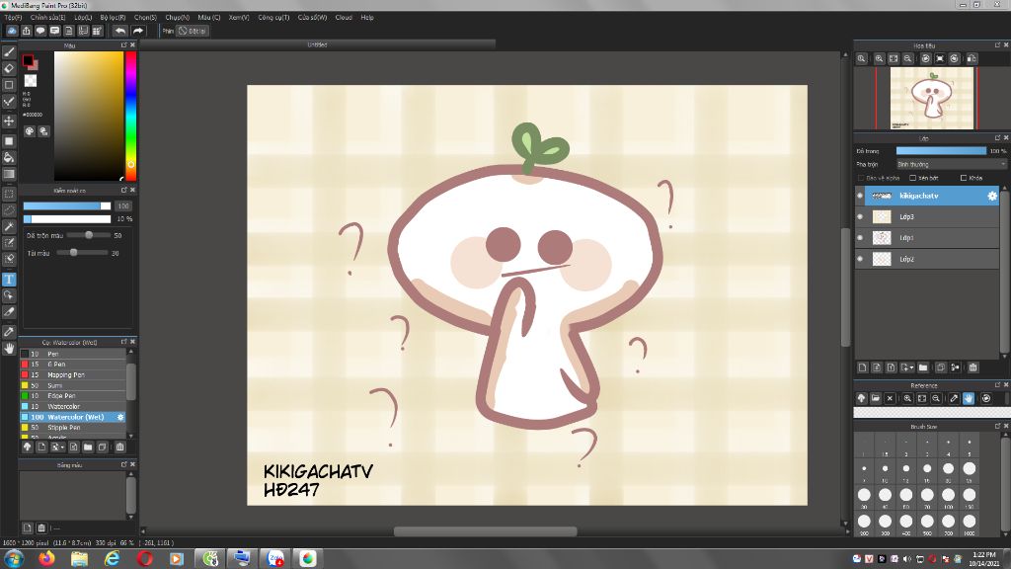The width and height of the screenshot is (1011, 569).
Task: Click the open folder icon in Reference panel
Action: tap(875, 399)
